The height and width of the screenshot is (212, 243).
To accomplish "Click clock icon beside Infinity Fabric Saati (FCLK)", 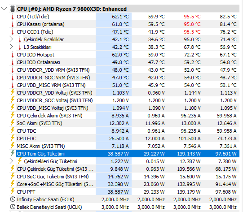I will click(x=13, y=199).
